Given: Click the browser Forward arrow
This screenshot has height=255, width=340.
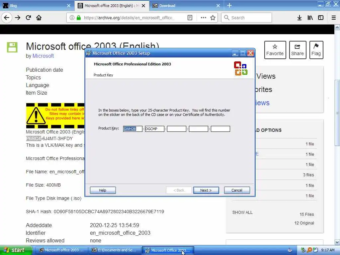Looking at the screenshot, I should 18,18.
